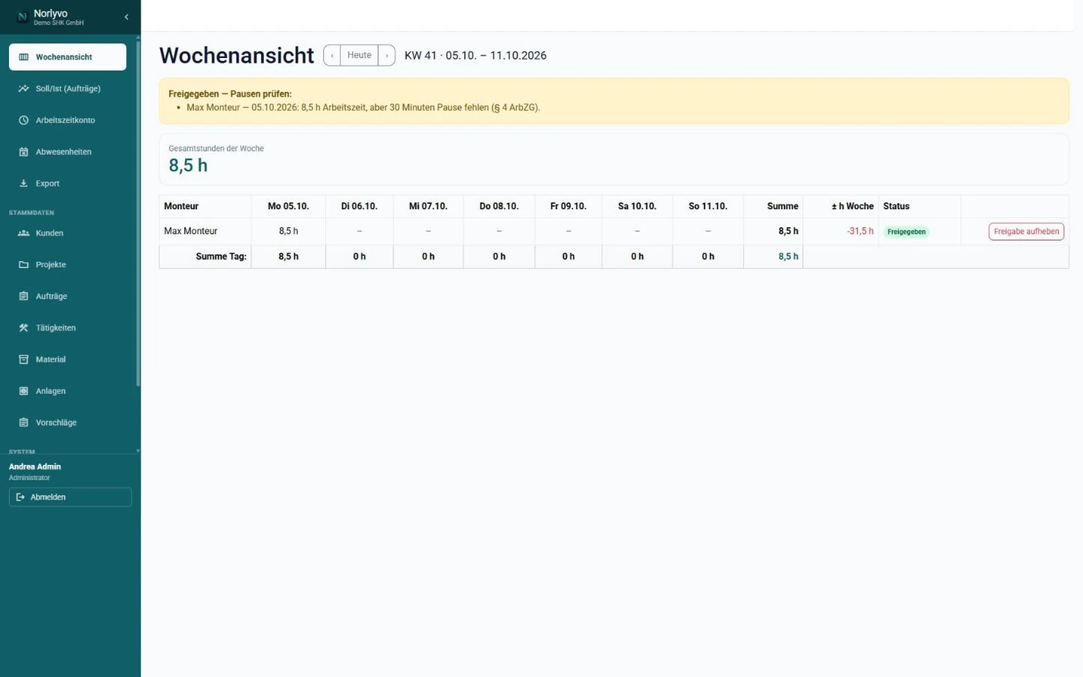Click the Export download icon
The image size is (1083, 677).
[x=23, y=184]
